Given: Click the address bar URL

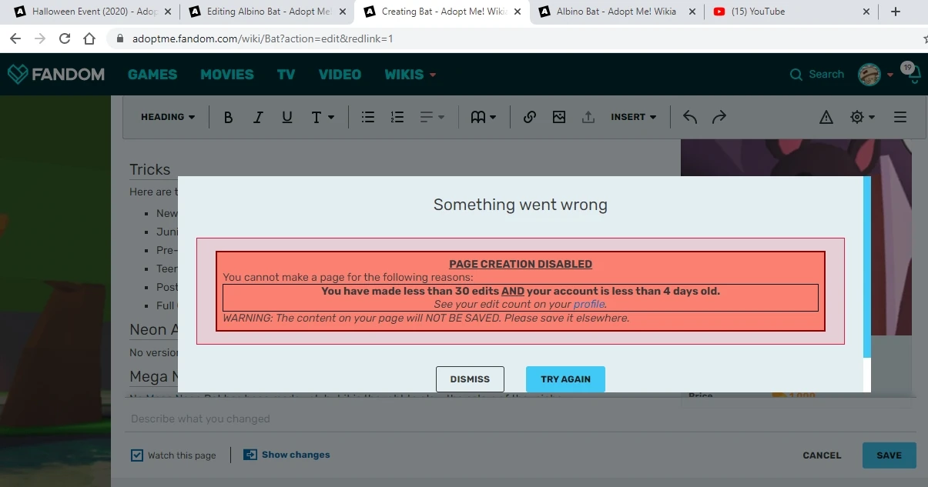Looking at the screenshot, I should click(x=262, y=38).
